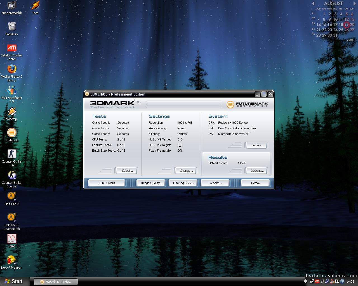
Task: Launch Mozilla Firefox 2 Beta 1
Action: click(11, 73)
